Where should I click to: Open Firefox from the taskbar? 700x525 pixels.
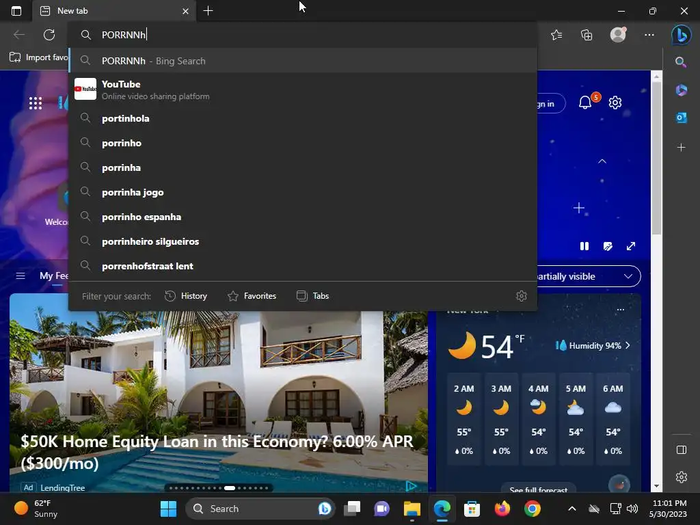[502, 509]
